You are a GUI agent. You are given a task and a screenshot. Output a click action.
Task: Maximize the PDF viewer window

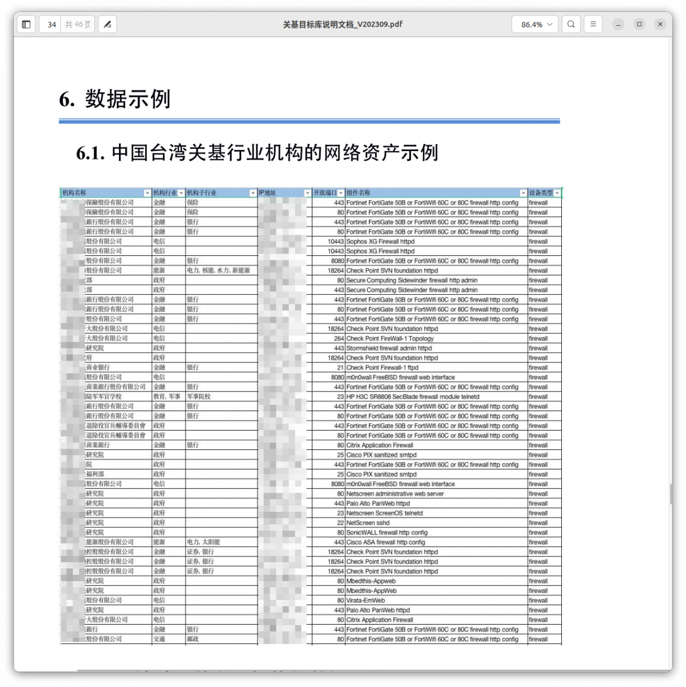tap(639, 25)
